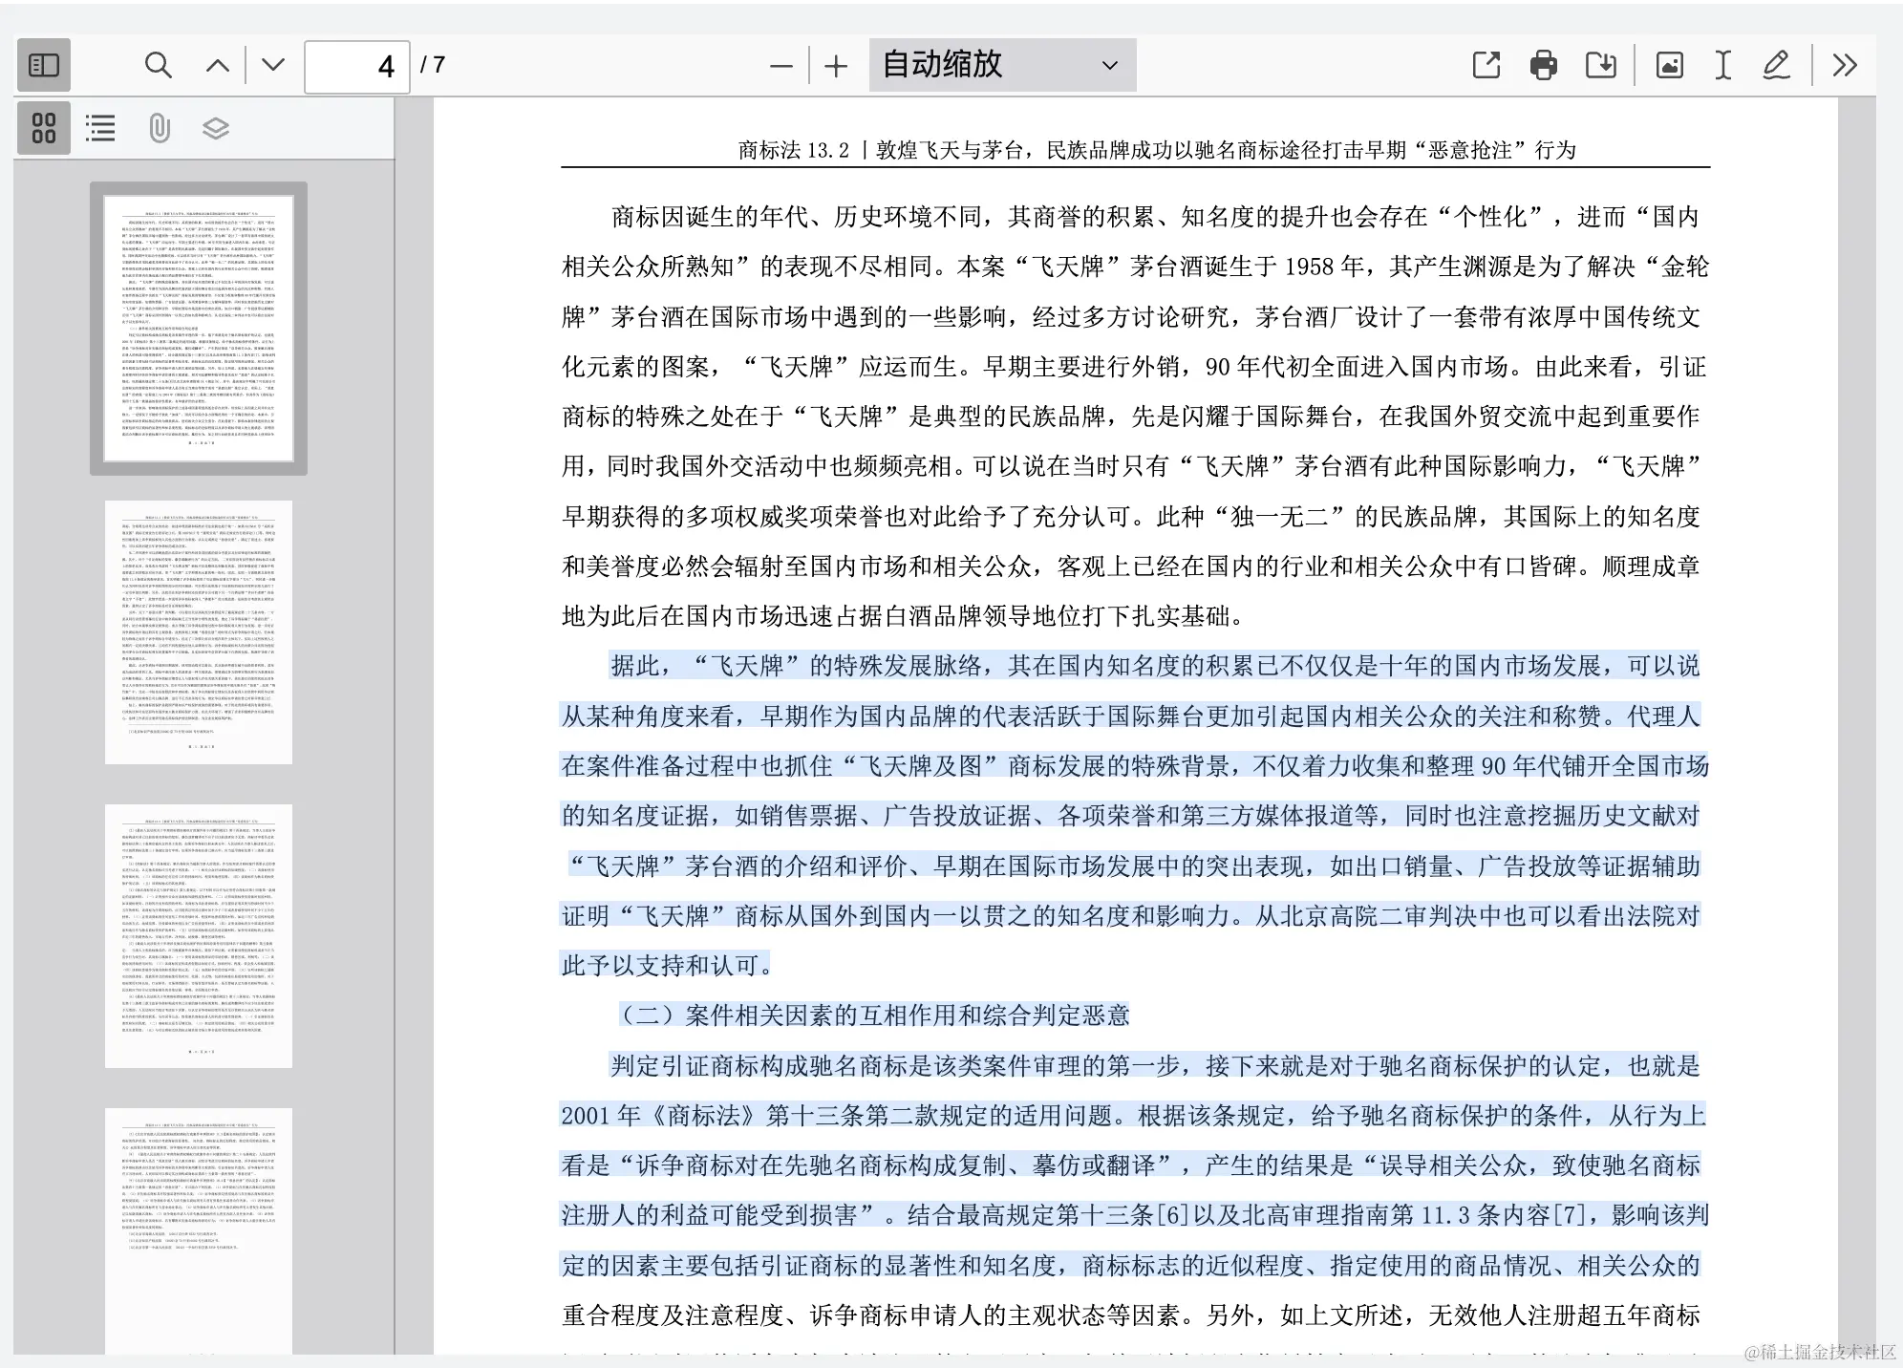This screenshot has height=1368, width=1903.
Task: Expand more tools via double-arrow menu
Action: (x=1844, y=65)
